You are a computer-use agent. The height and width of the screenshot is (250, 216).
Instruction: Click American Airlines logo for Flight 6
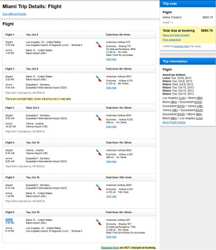pyautogui.click(x=98, y=222)
